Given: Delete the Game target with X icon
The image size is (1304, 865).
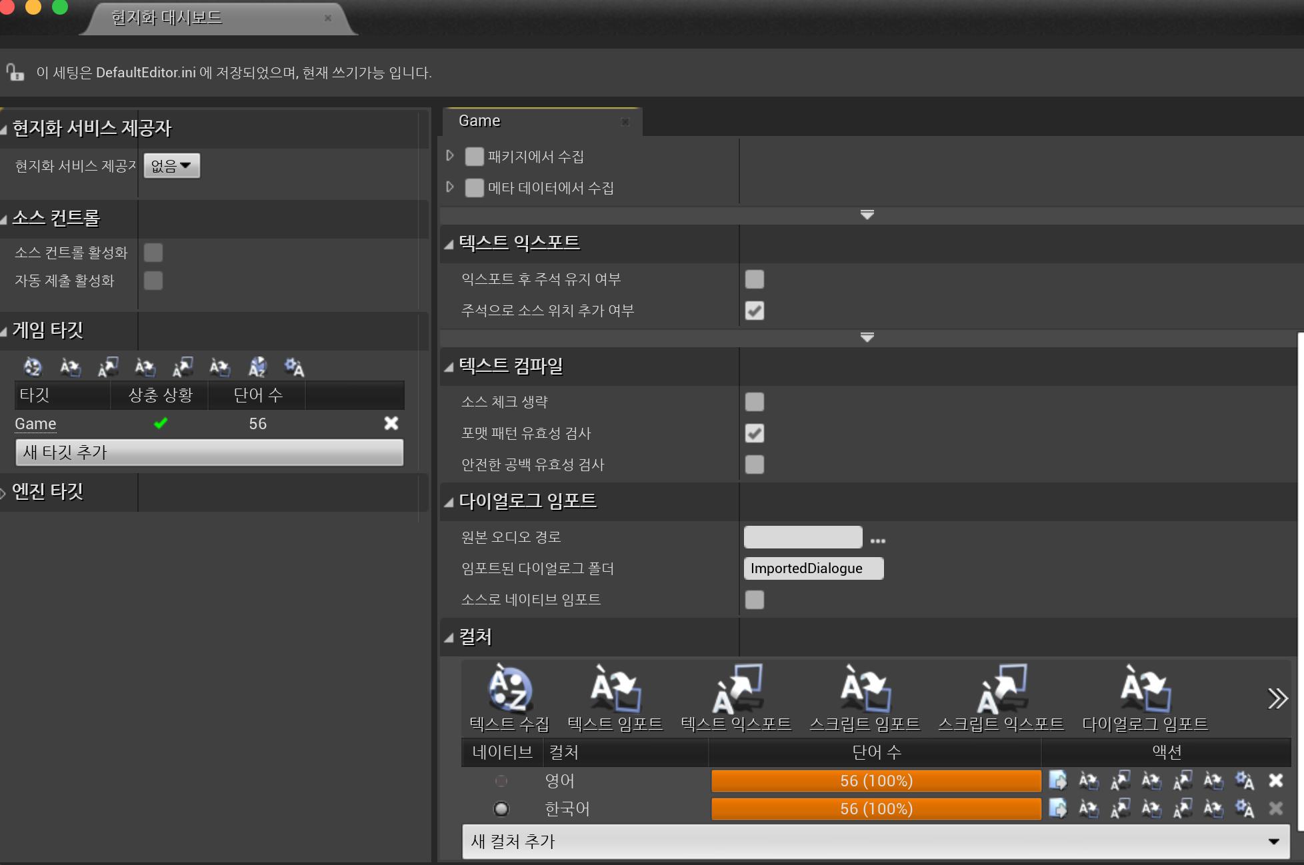Looking at the screenshot, I should [x=391, y=423].
